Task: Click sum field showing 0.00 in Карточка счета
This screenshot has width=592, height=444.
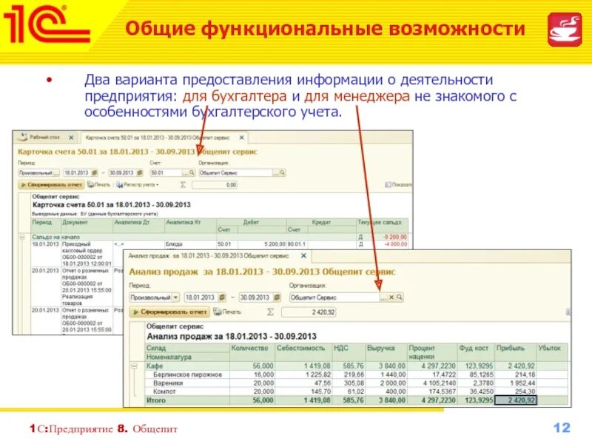Action: [215, 184]
